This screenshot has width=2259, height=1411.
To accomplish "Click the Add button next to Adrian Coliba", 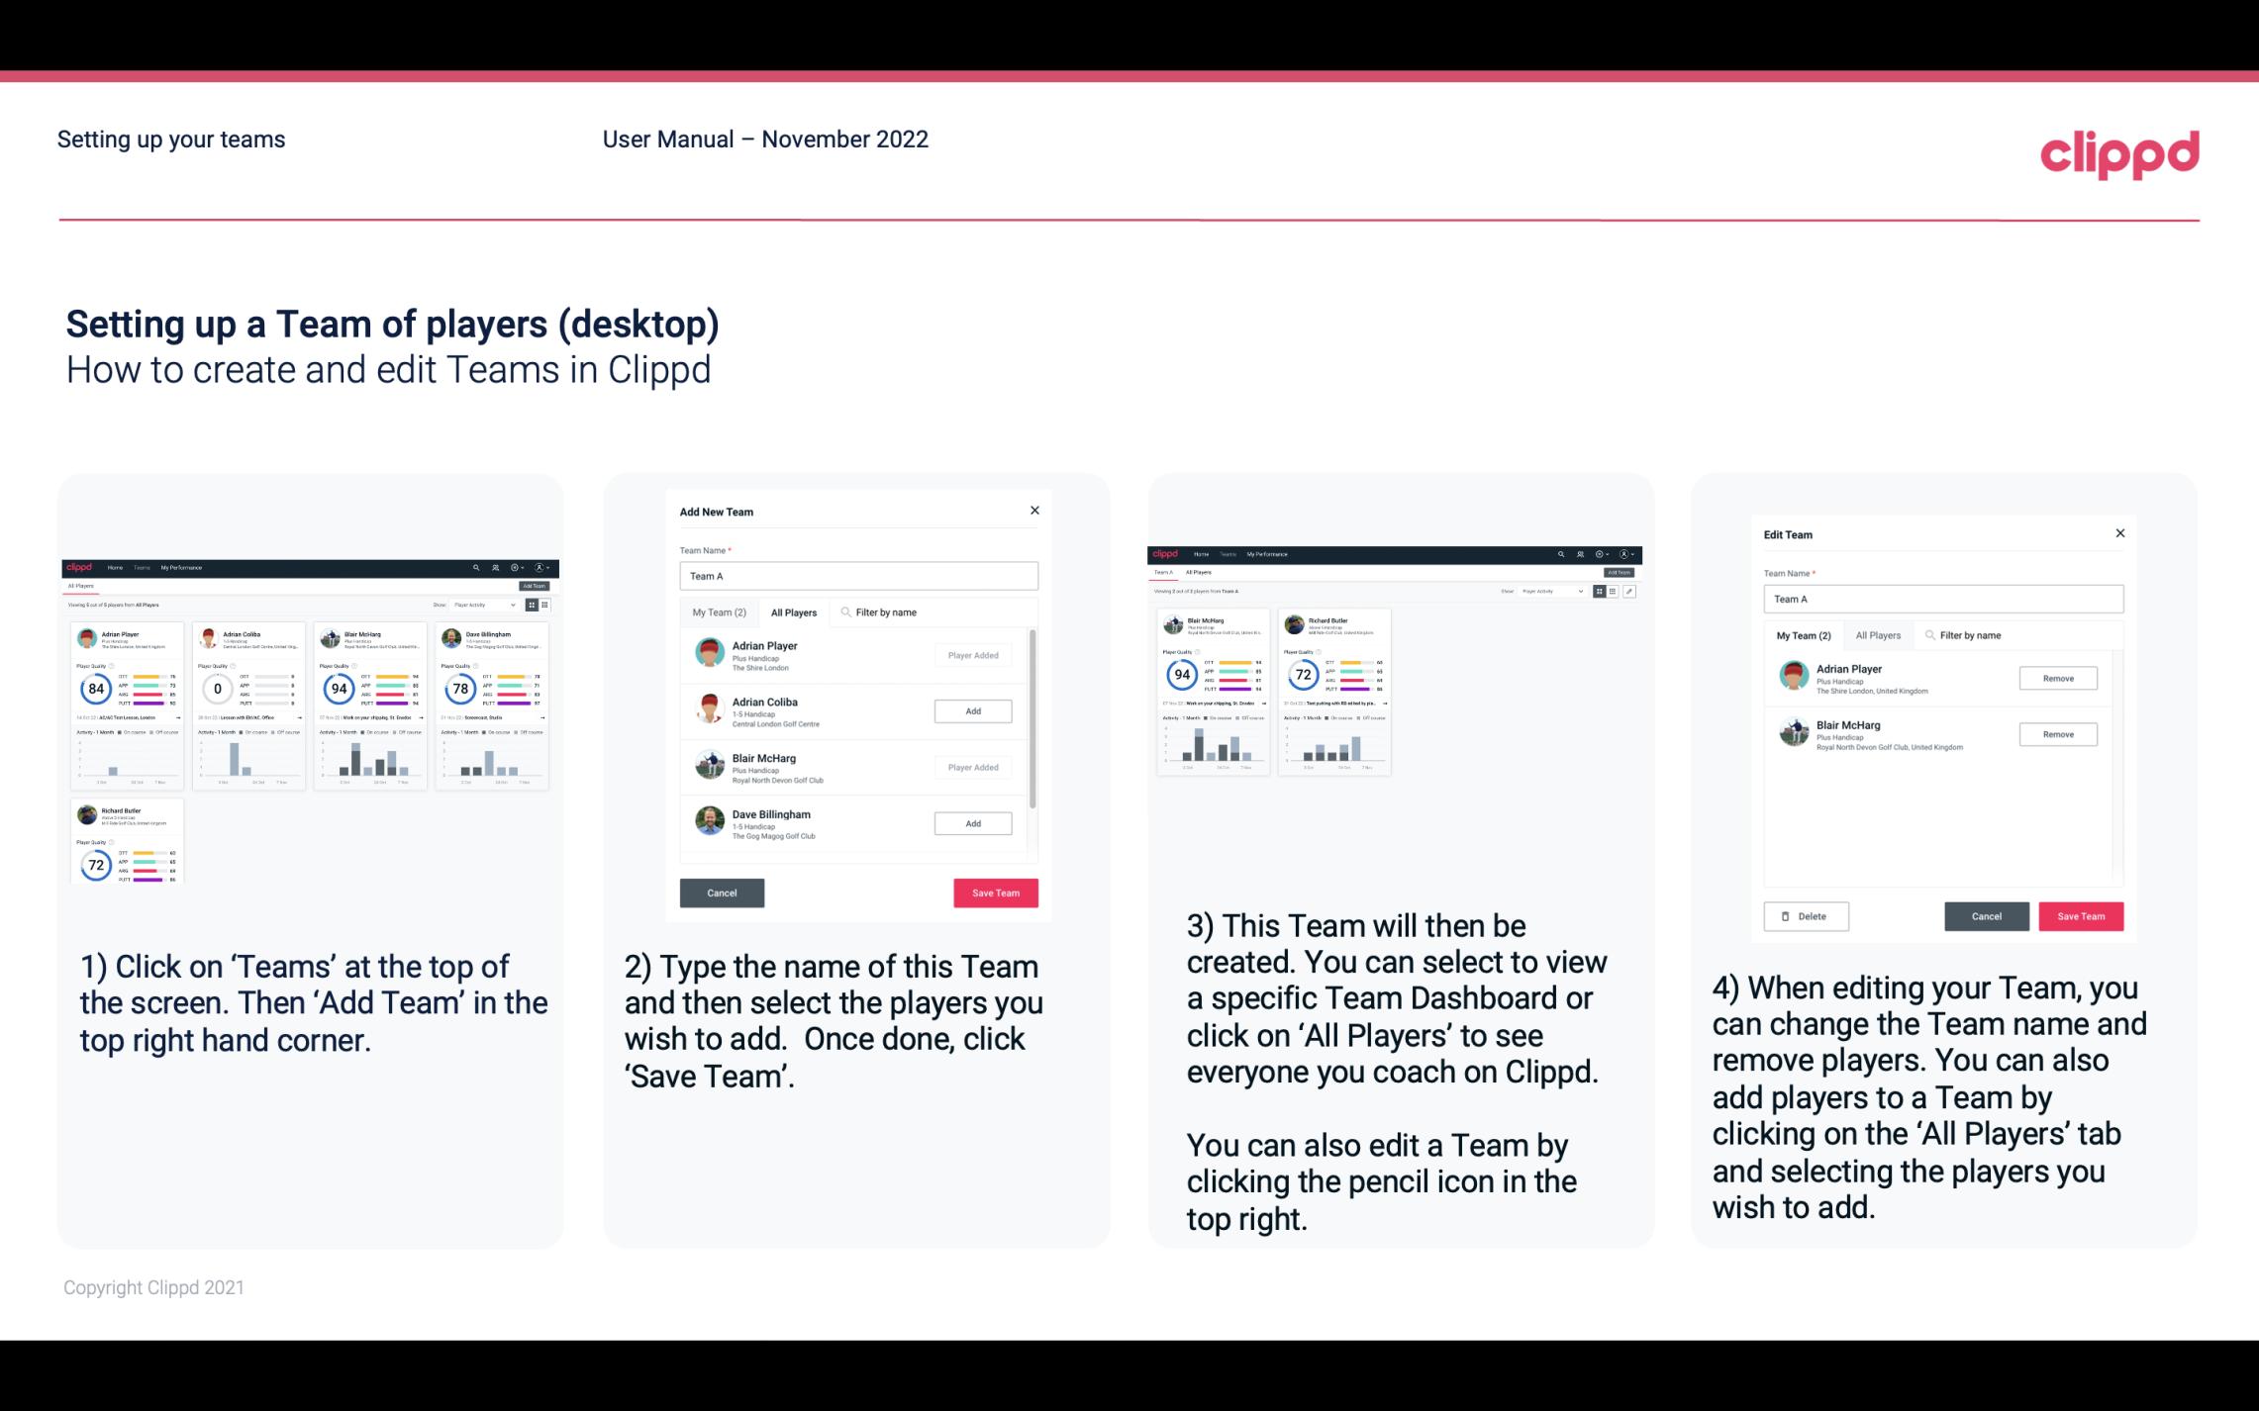I will [971, 710].
